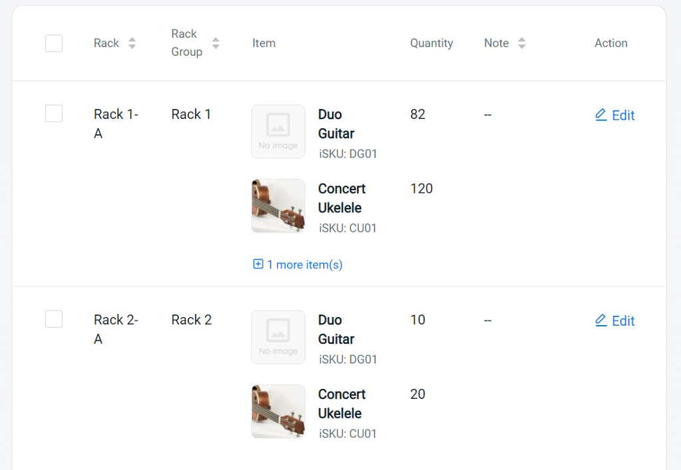This screenshot has width=681, height=470.
Task: Sort table by Note column
Action: tap(521, 43)
